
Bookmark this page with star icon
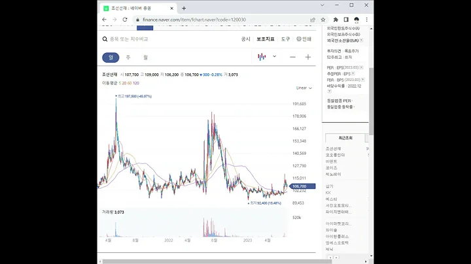click(x=323, y=20)
